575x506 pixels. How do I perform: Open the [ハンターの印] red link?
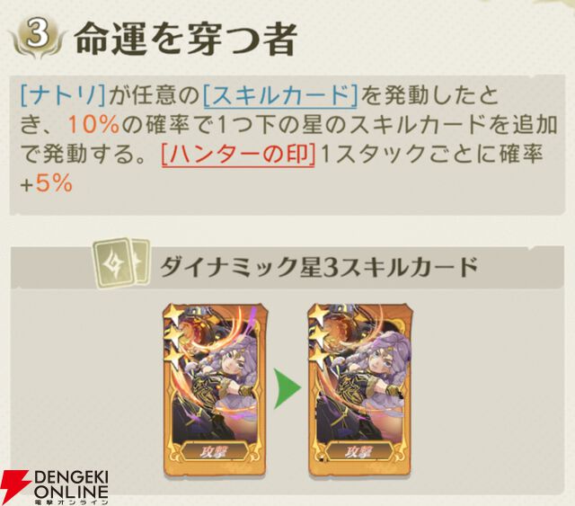click(238, 155)
